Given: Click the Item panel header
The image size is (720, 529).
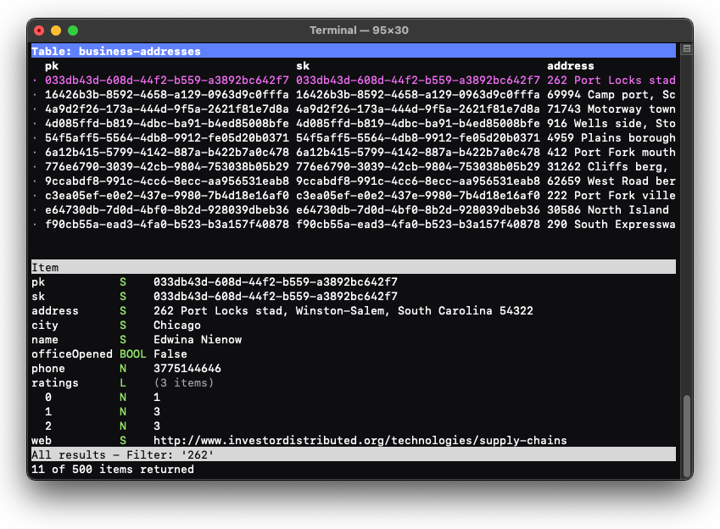Looking at the screenshot, I should (x=46, y=268).
